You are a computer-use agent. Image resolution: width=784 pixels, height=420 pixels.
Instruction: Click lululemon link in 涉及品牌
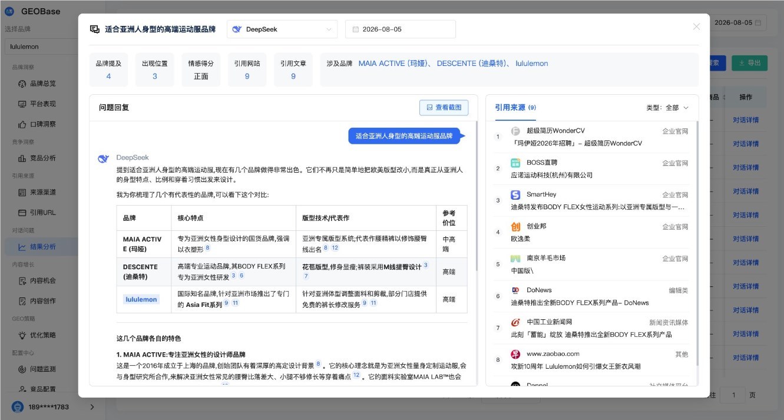[x=532, y=63]
